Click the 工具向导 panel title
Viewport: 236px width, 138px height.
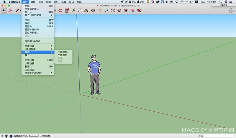click(224, 5)
